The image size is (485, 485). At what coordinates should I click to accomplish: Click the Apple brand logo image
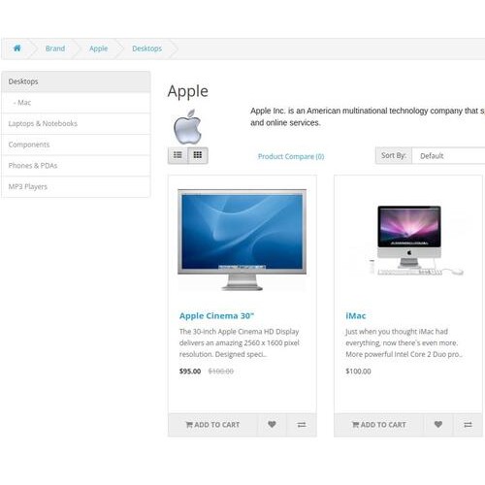(187, 127)
